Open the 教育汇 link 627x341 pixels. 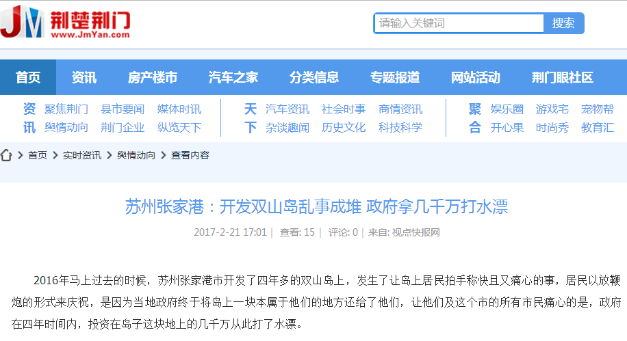597,128
